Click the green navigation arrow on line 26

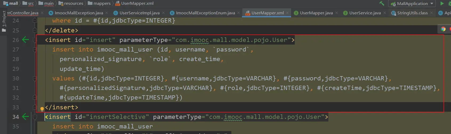[x=26, y=40]
